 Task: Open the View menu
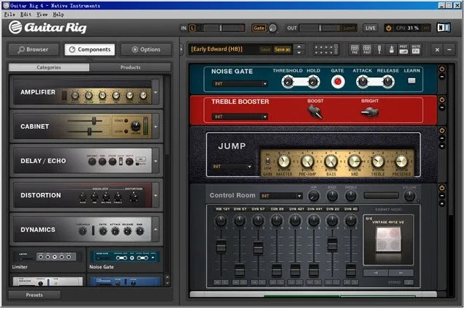coord(42,14)
